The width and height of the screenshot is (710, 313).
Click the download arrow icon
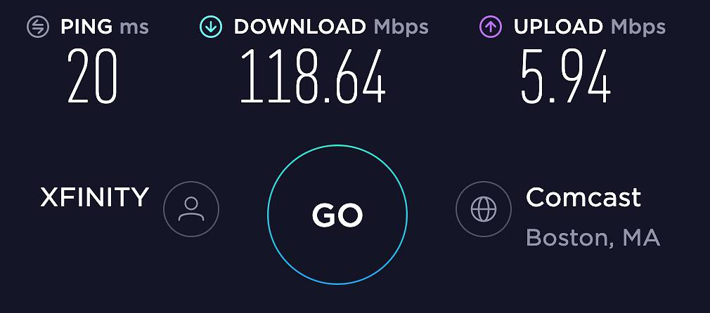pyautogui.click(x=211, y=27)
